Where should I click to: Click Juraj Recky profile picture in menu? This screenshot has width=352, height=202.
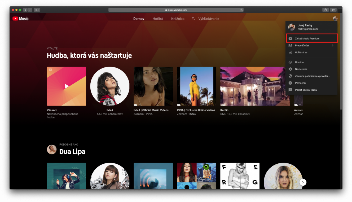[x=292, y=27]
